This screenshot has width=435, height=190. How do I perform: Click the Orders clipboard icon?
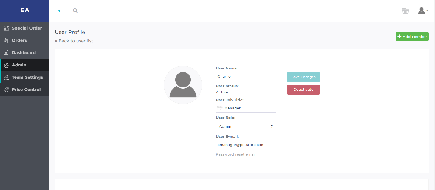coord(6,40)
